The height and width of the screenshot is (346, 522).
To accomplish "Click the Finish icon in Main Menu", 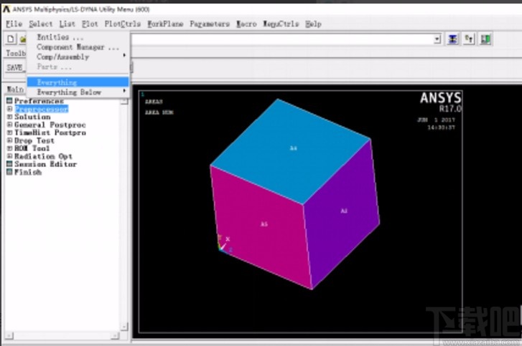I will [10, 172].
